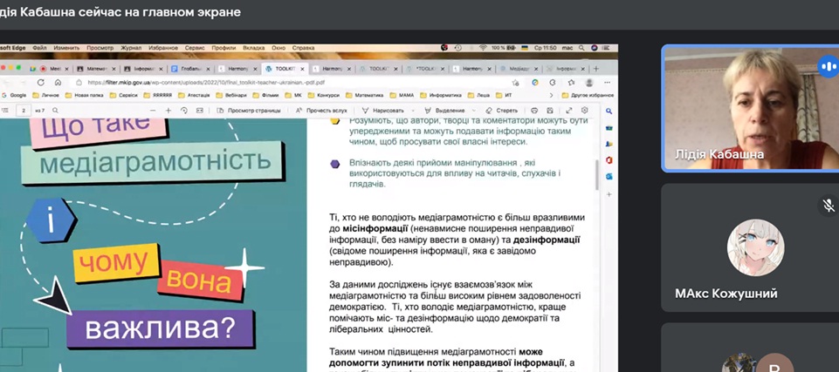Click the Прочесть вслух button
Viewport: 839px width, 372px height.
pyautogui.click(x=321, y=111)
